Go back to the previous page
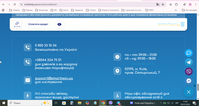This screenshot has width=199, height=106. [x=3, y=4]
